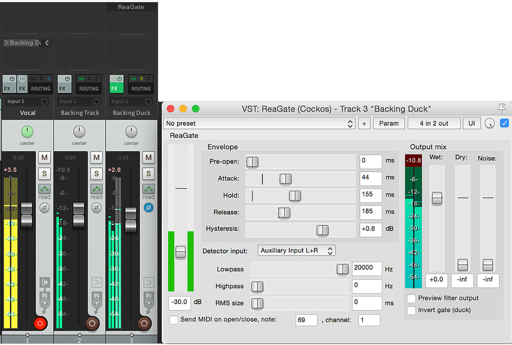Image resolution: width=512 pixels, height=345 pixels.
Task: Click the threshold field showing -30.0
Action: pyautogui.click(x=180, y=302)
